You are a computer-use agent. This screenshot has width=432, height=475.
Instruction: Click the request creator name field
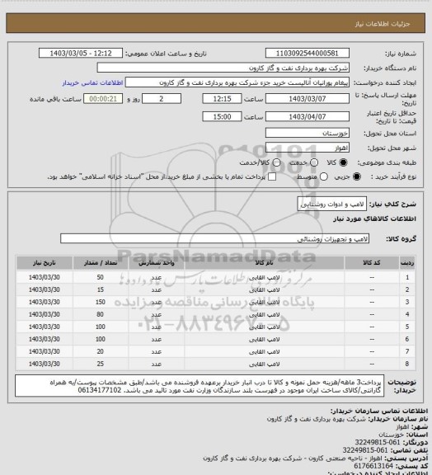[x=237, y=82]
